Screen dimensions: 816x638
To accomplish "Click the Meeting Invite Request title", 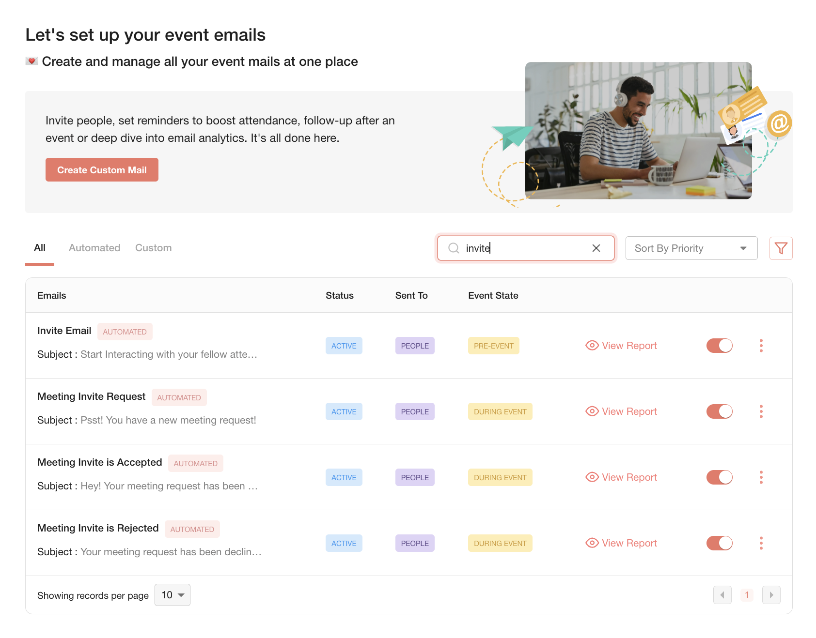I will point(92,396).
